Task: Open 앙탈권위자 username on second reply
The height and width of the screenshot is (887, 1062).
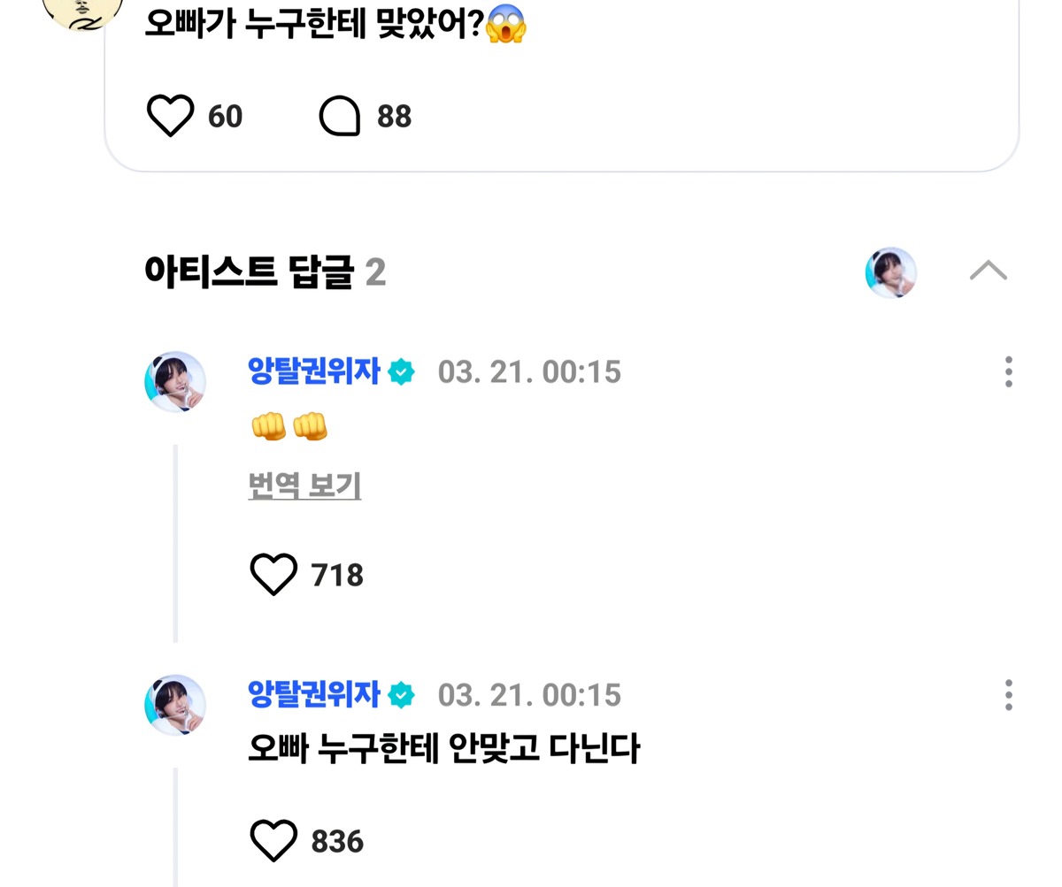Action: [313, 694]
